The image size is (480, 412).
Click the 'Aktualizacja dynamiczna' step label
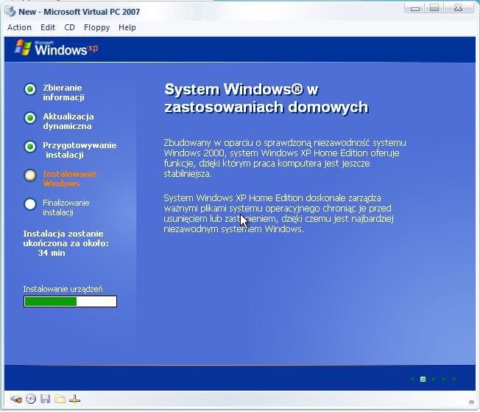(68, 122)
